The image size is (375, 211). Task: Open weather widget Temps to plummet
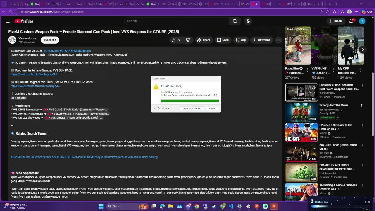15,206
